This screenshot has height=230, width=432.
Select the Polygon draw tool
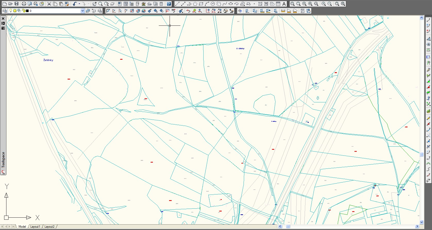point(195,4)
